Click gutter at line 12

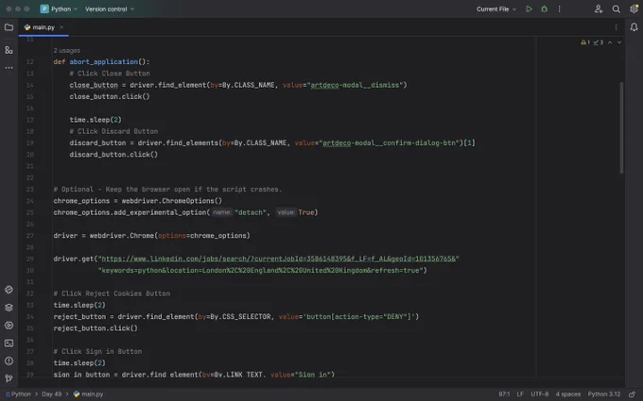[x=30, y=61]
